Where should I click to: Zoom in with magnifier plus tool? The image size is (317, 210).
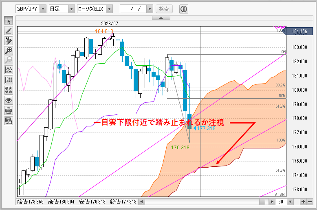click(x=9, y=51)
